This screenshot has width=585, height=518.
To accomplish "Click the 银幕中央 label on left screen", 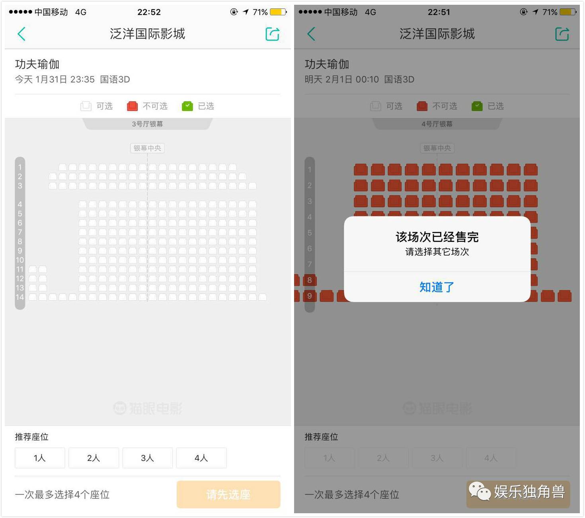I will [x=147, y=148].
